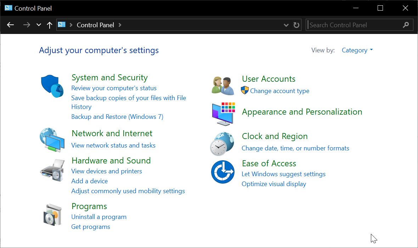
Task: Open Hardware and Sound heading
Action: (111, 160)
